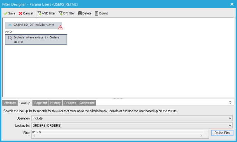Open the Operation dropdown

point(132,118)
